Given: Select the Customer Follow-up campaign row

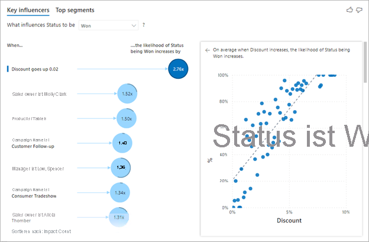Looking at the screenshot, I should tap(33, 143).
